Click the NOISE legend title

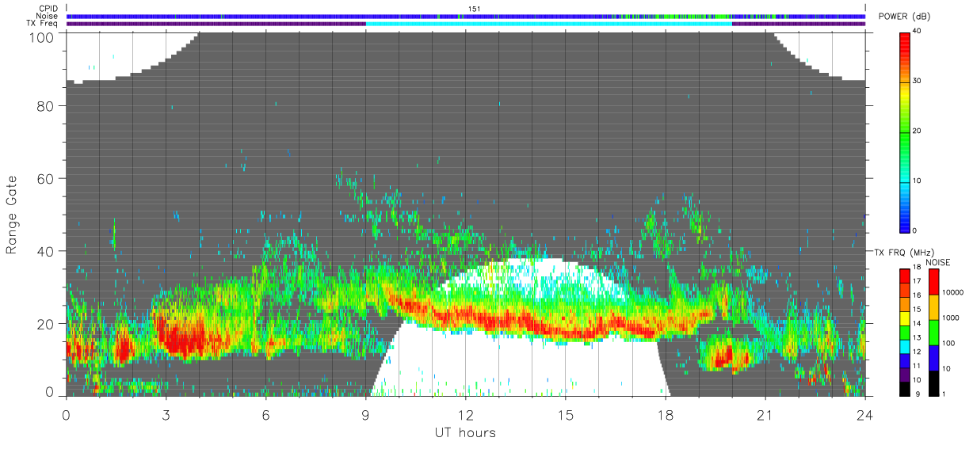938,262
